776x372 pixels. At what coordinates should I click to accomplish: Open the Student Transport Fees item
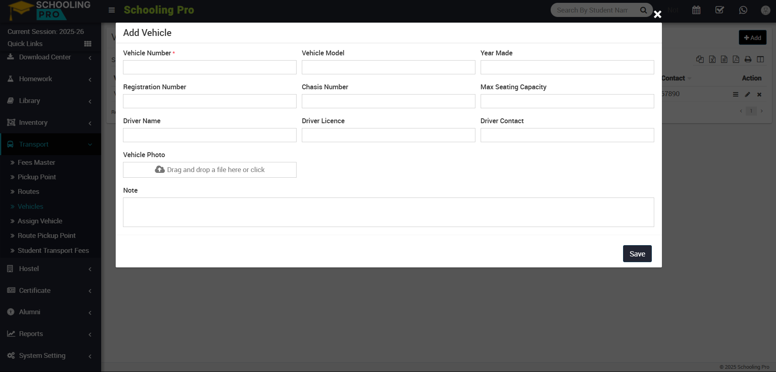coord(53,250)
